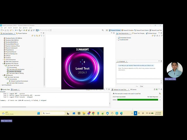The height and width of the screenshot is (140, 187).
Task: Click the Clear button in AI Assistant
Action: click(141, 86)
